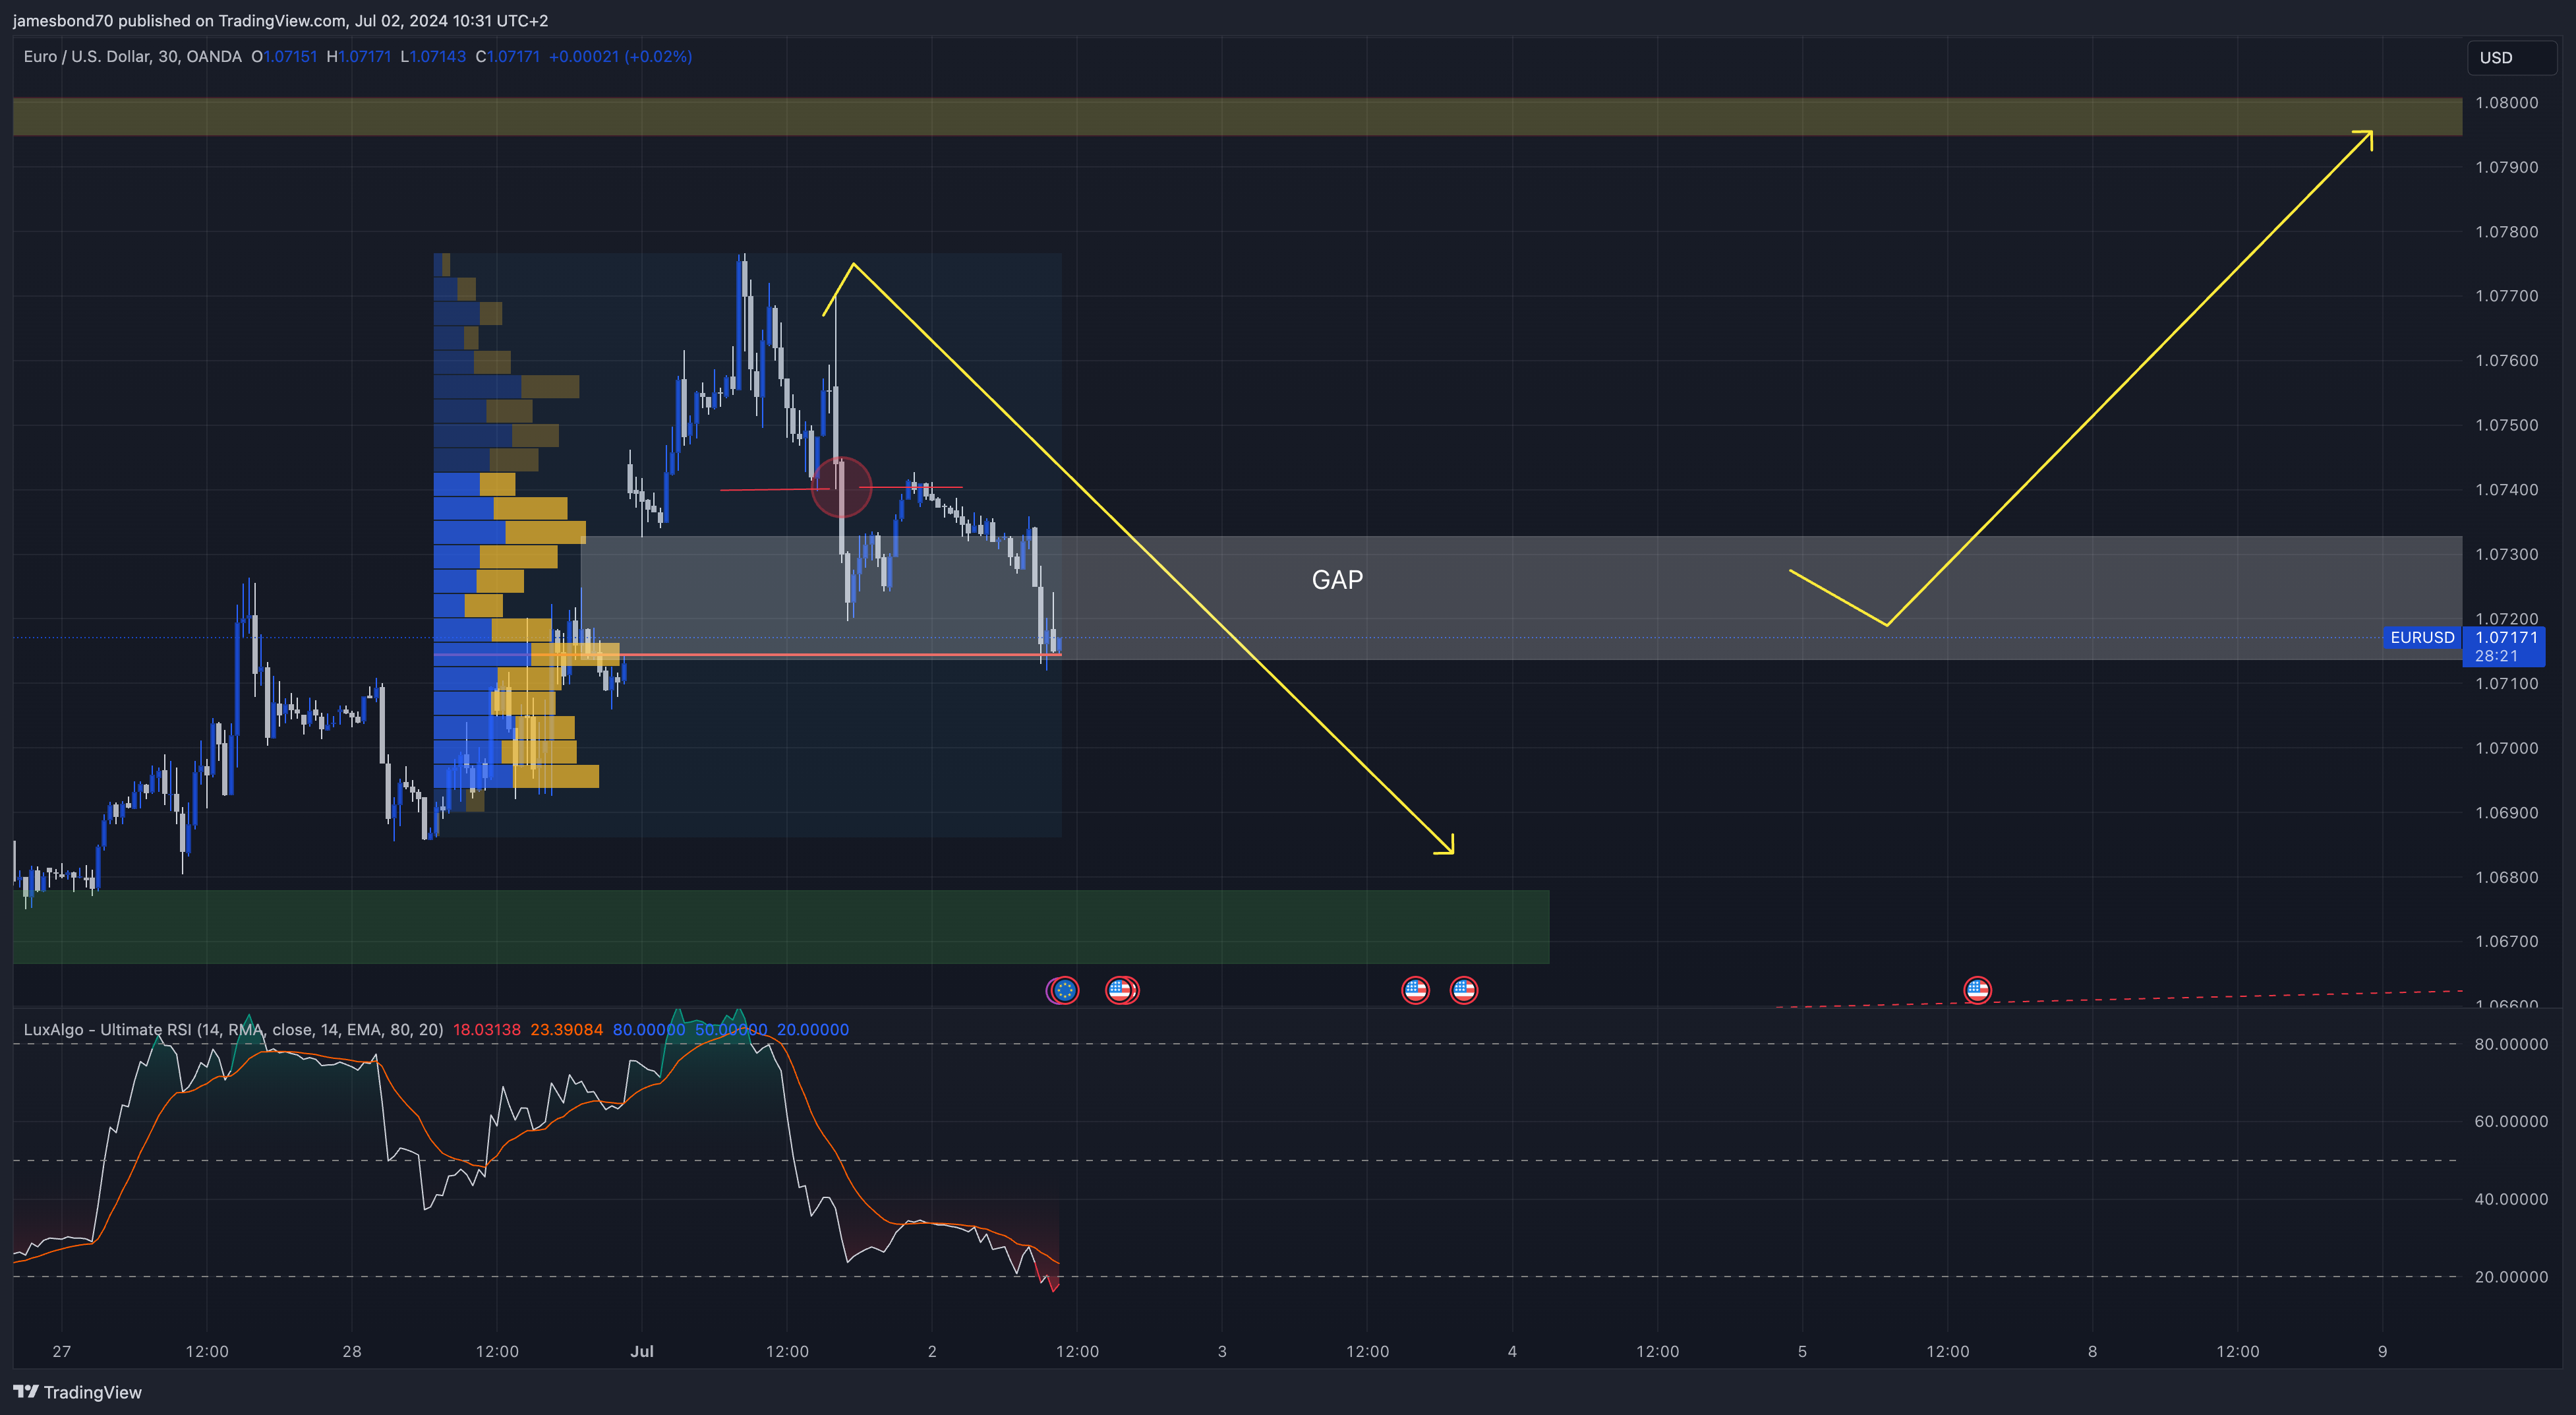2576x1415 pixels.
Task: Open the USD currency selector
Action: [2511, 58]
